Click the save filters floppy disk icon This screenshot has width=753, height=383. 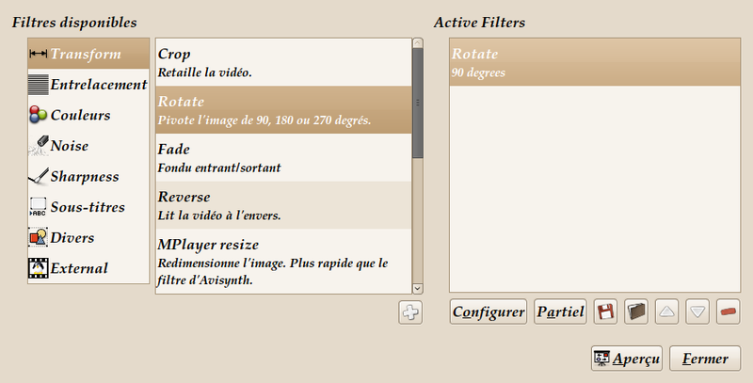[x=606, y=311]
